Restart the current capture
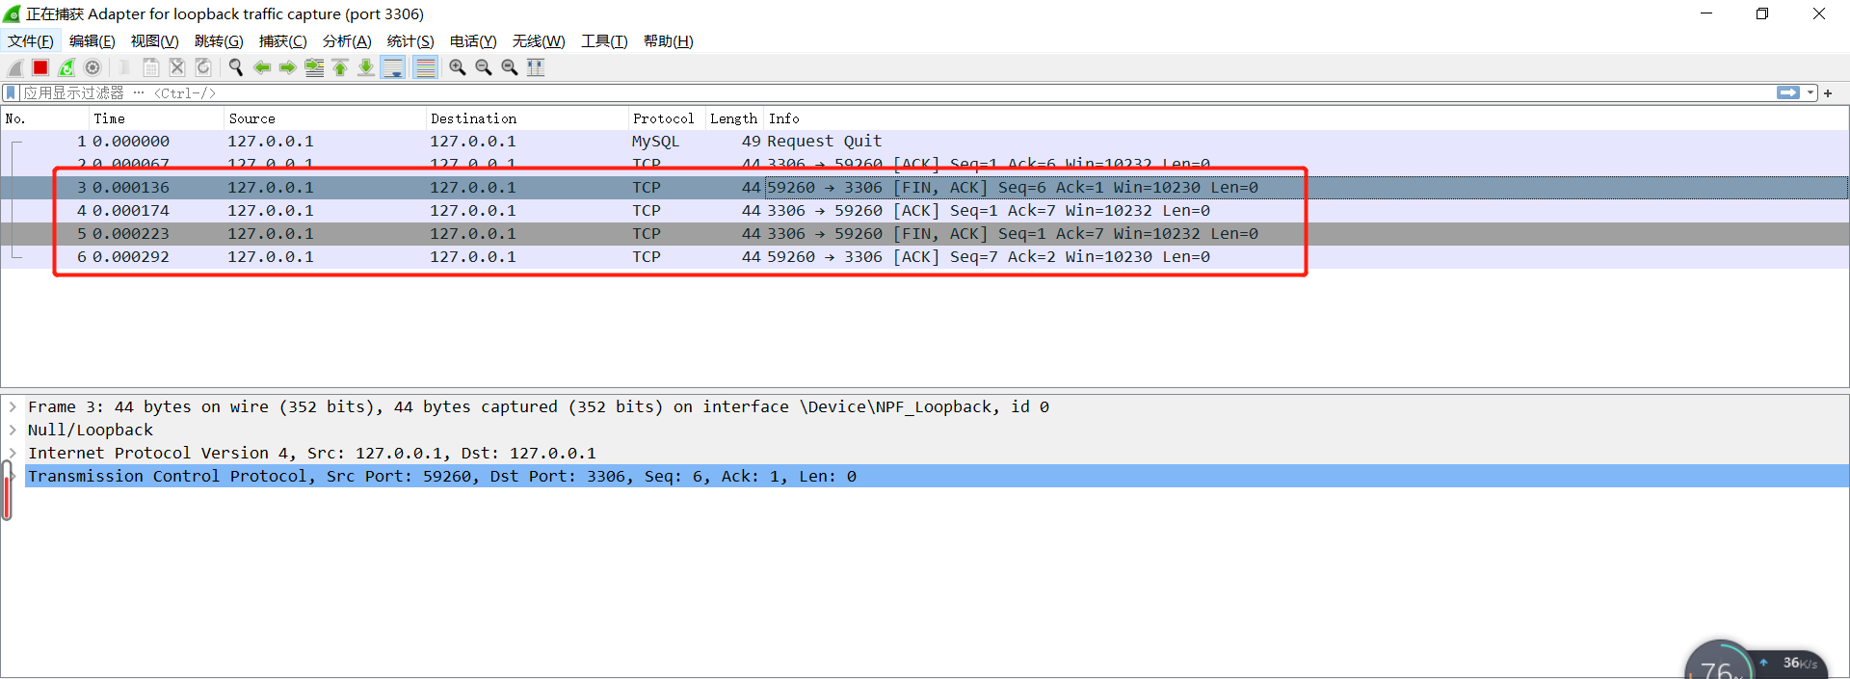Viewport: 1850px width, 679px height. [66, 67]
